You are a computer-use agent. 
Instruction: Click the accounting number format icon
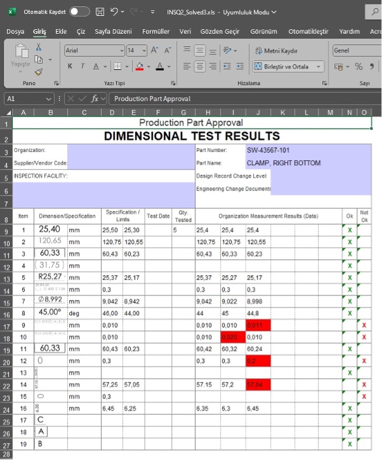339,67
